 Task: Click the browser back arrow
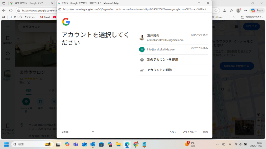4,10
